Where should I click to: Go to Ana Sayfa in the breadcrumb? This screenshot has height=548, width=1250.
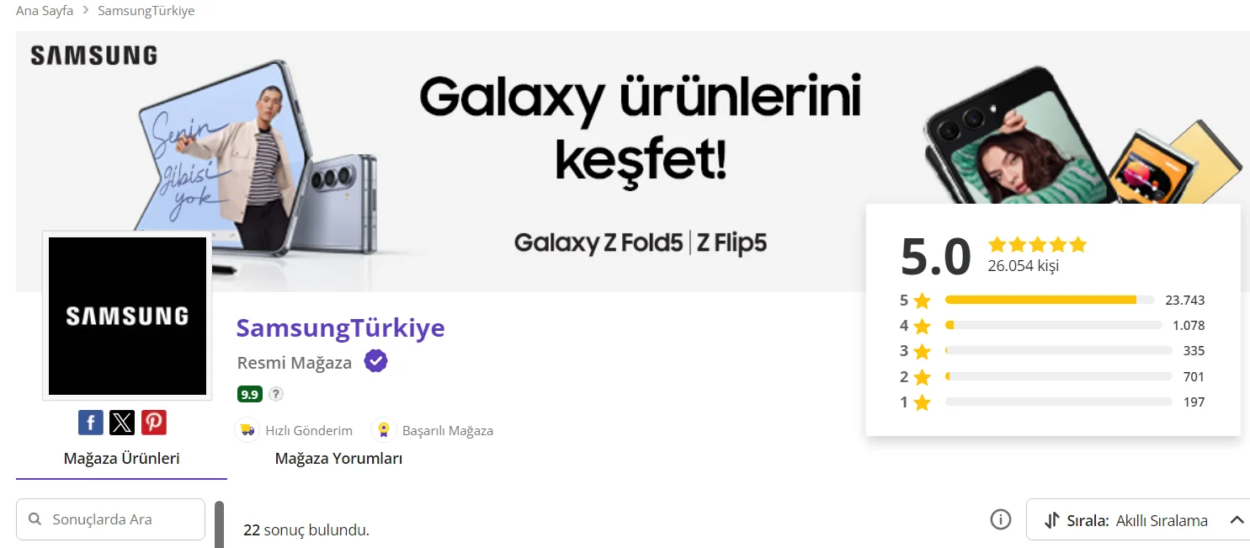(x=45, y=11)
